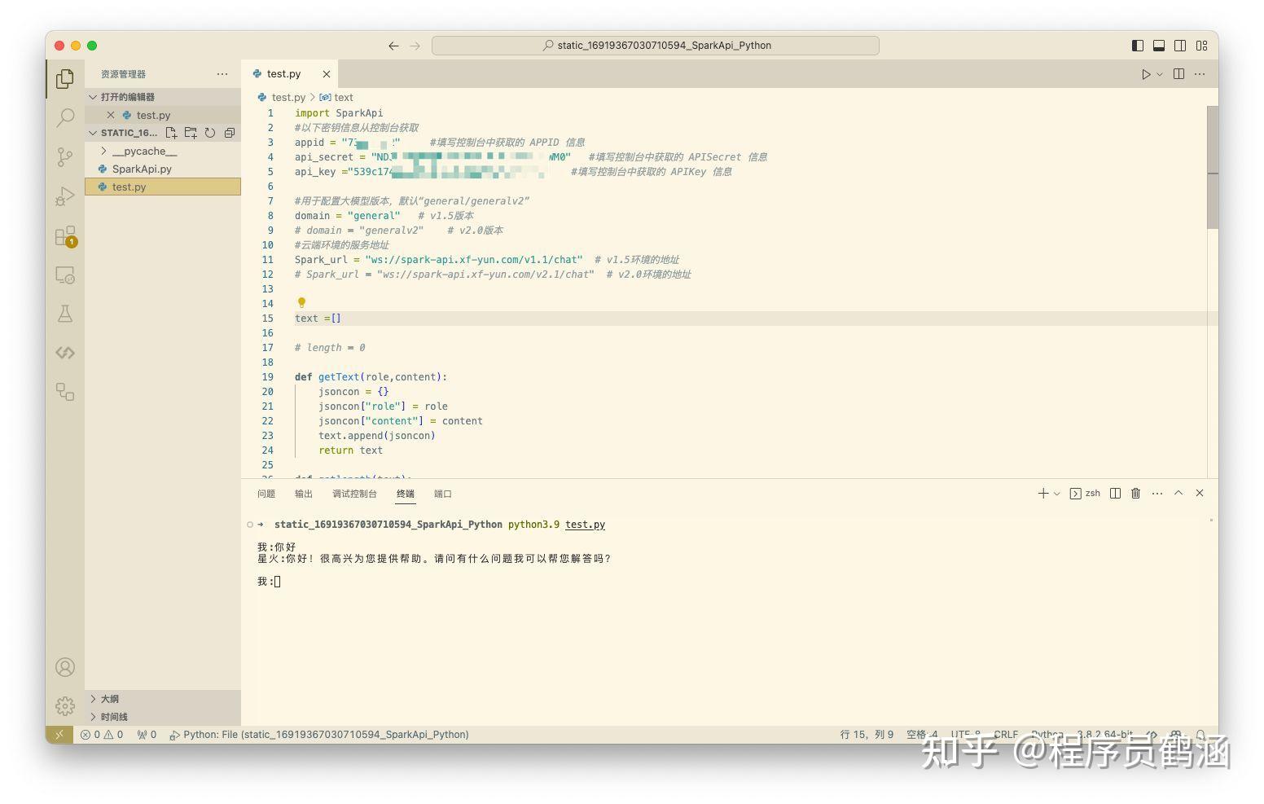
Task: Create a new folder in explorer
Action: point(191,133)
